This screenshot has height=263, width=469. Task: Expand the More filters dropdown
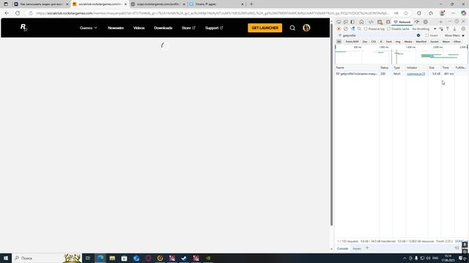tap(454, 36)
